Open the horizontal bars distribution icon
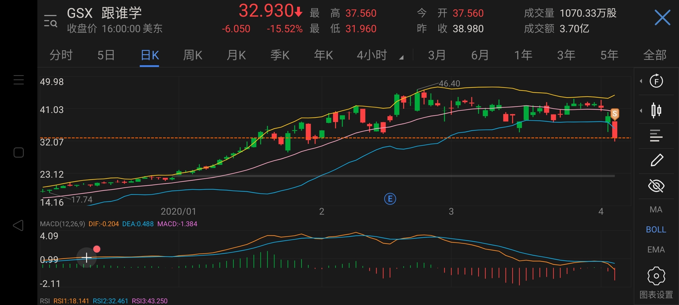Screen dimensions: 679x305 [656, 136]
